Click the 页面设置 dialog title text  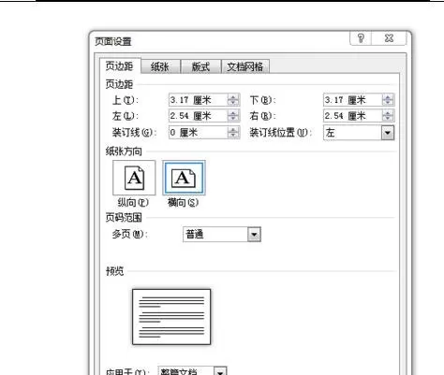[113, 41]
